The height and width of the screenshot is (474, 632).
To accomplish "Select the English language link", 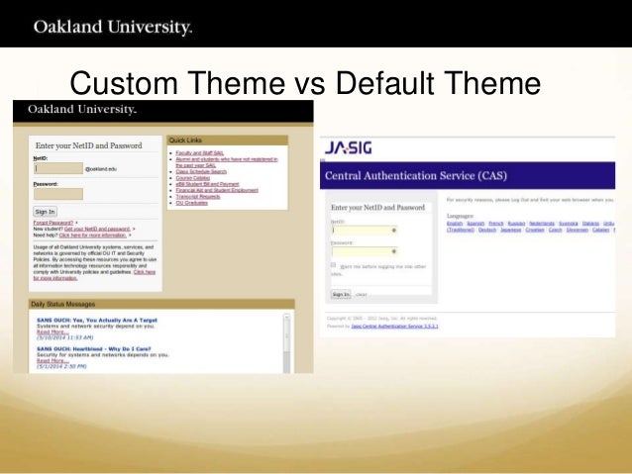I will coord(455,224).
